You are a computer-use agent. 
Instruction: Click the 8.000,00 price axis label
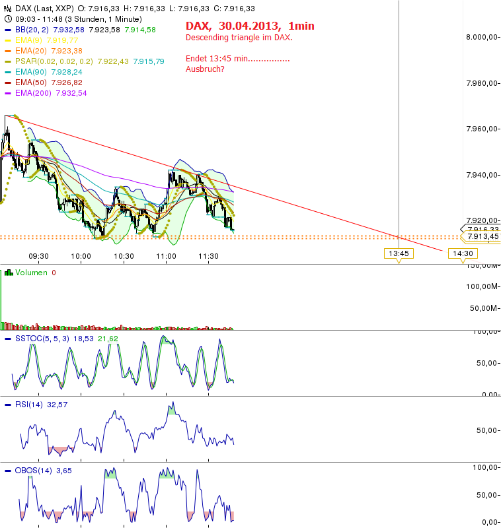[482, 38]
